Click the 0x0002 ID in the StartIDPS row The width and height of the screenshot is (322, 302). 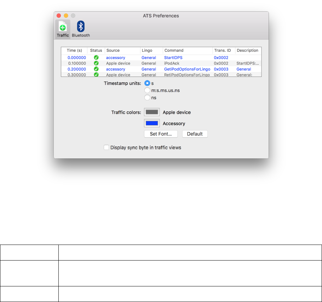(221, 58)
